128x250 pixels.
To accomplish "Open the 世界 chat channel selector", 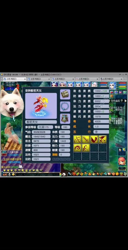I will (x=5, y=175).
